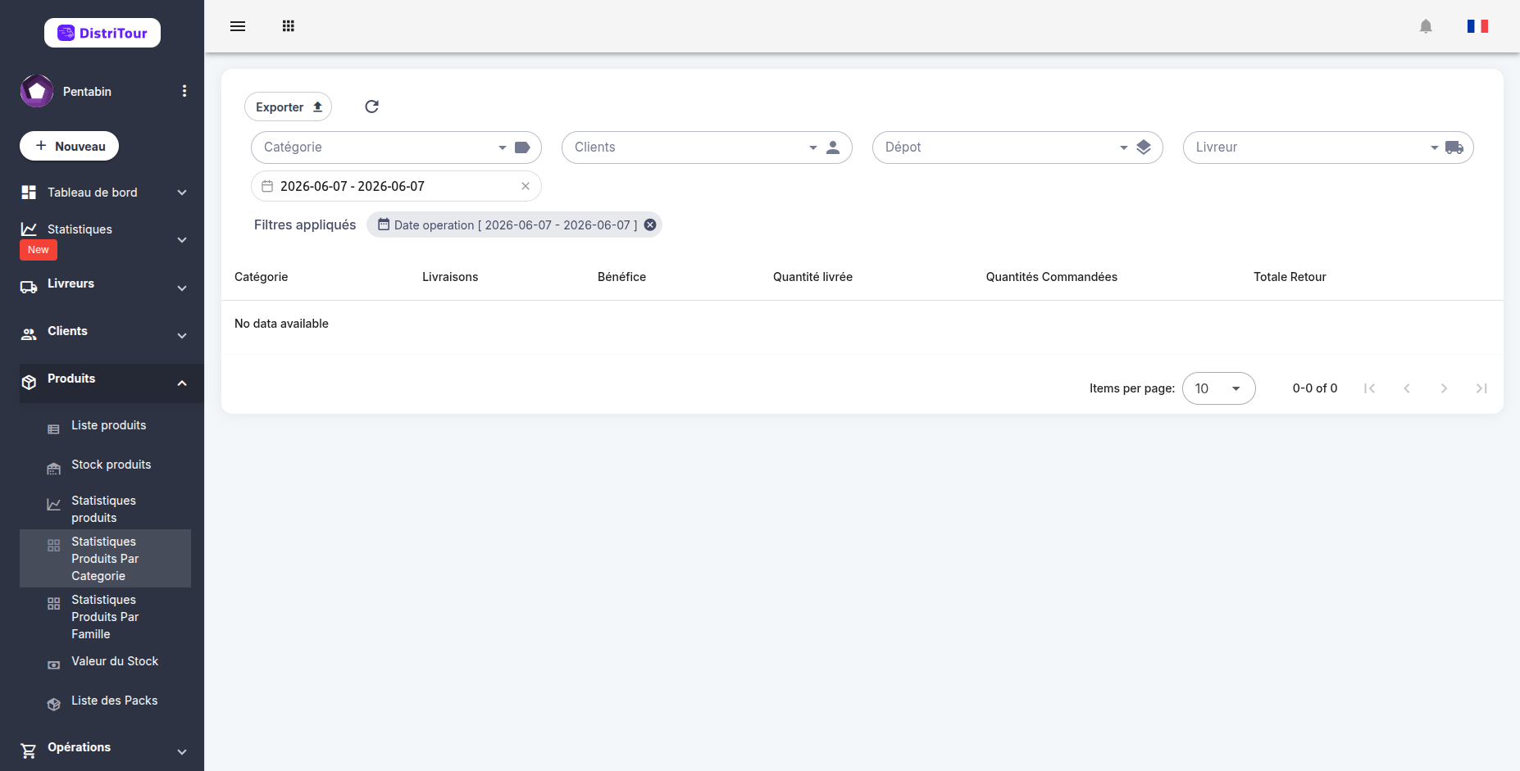Open the Catégorie dropdown filter

(x=396, y=147)
